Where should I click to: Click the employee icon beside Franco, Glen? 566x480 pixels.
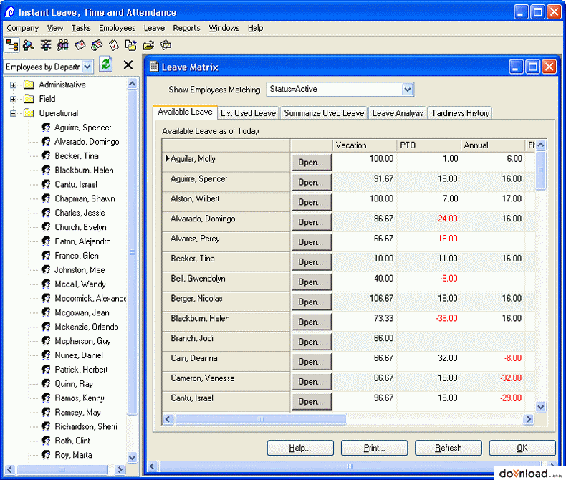(45, 256)
